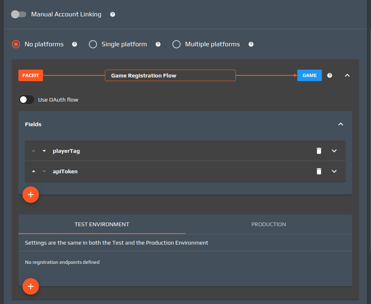Click help icon next to Manual Account Linking

click(113, 14)
